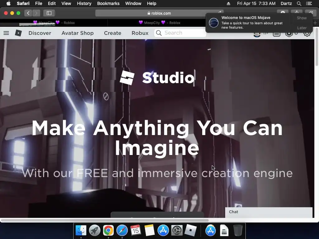
Task: Open the avatar profile picture
Action: [257, 34]
